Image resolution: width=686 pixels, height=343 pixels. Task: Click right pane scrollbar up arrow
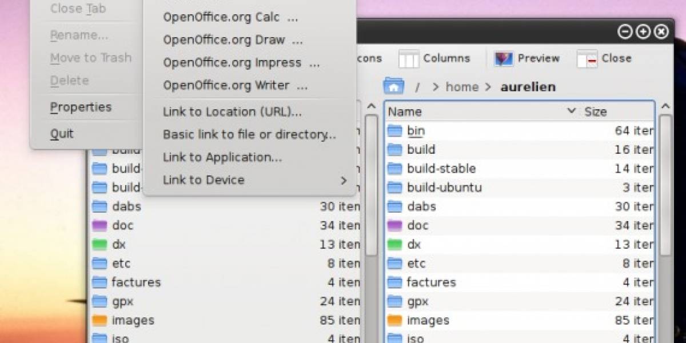[665, 107]
